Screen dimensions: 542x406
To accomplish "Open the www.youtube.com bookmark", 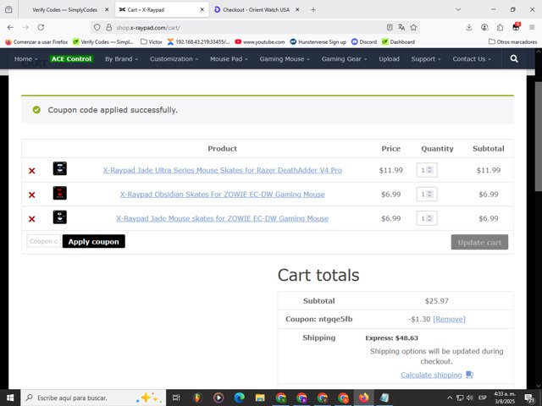I will (260, 41).
